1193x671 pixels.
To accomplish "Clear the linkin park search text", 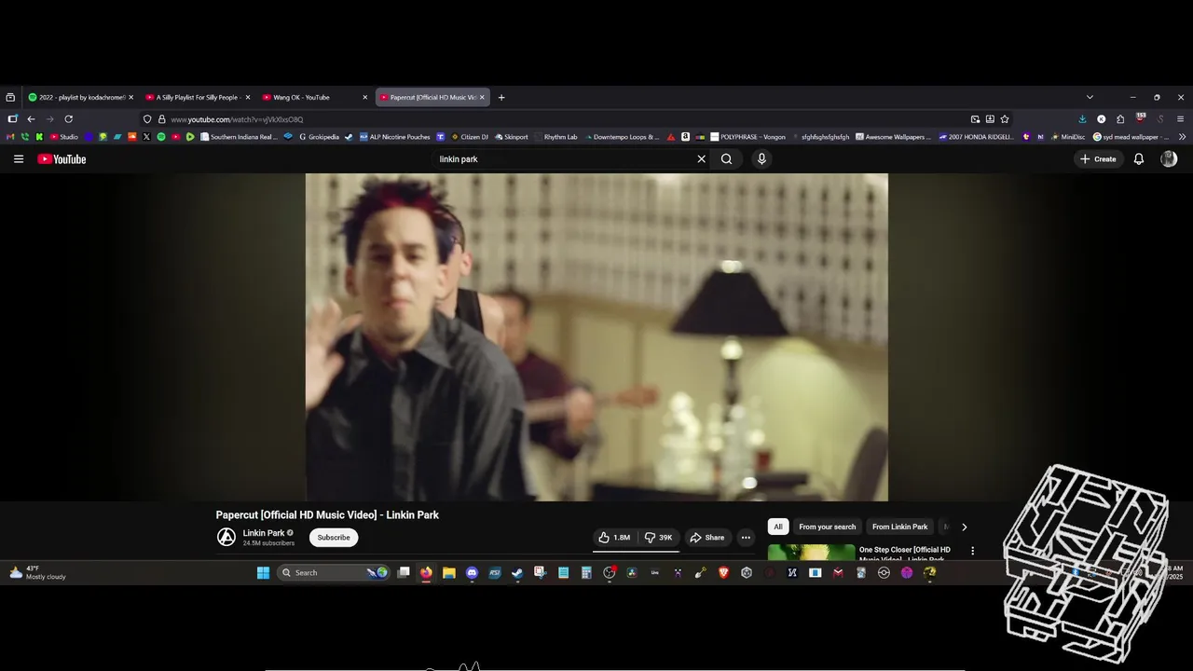I will pyautogui.click(x=702, y=159).
